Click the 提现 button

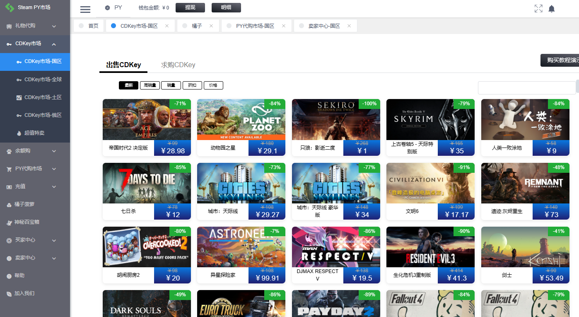click(190, 7)
